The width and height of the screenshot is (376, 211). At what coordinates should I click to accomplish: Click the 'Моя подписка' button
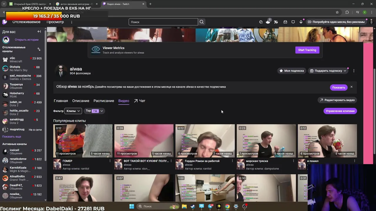[x=292, y=71]
